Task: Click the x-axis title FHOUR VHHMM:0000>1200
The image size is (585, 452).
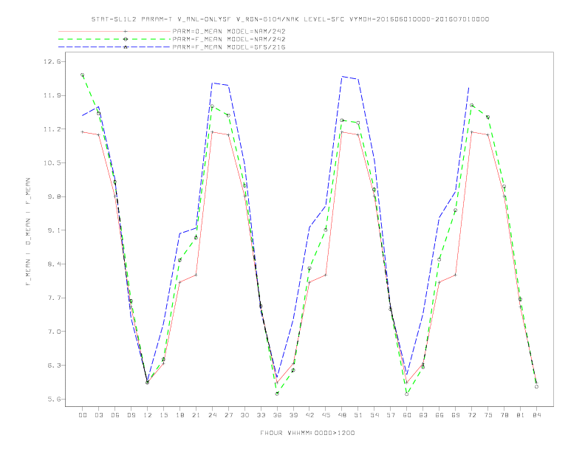Action: pyautogui.click(x=307, y=433)
